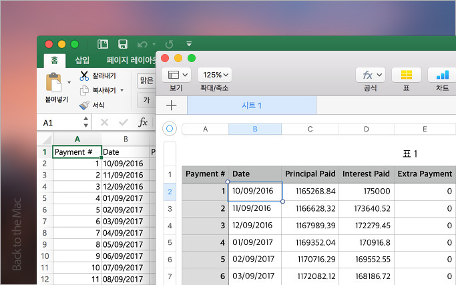Click the Numbers 표 table icon
The width and height of the screenshot is (456, 285).
tap(407, 75)
